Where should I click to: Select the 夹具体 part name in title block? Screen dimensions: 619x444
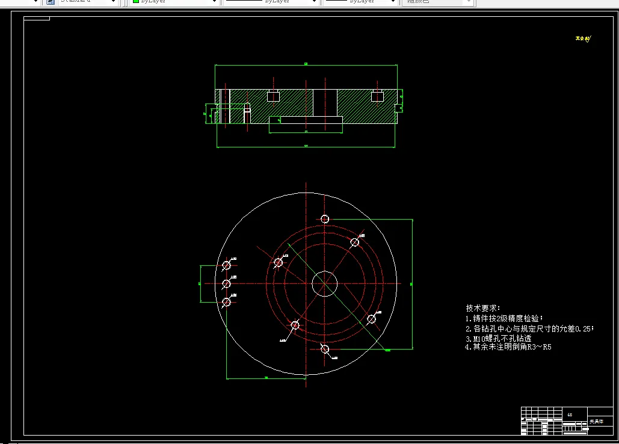tap(596, 422)
